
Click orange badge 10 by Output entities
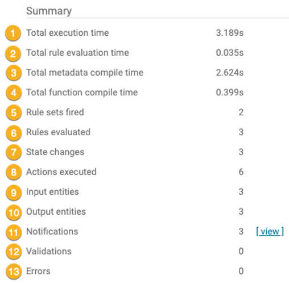(14, 212)
